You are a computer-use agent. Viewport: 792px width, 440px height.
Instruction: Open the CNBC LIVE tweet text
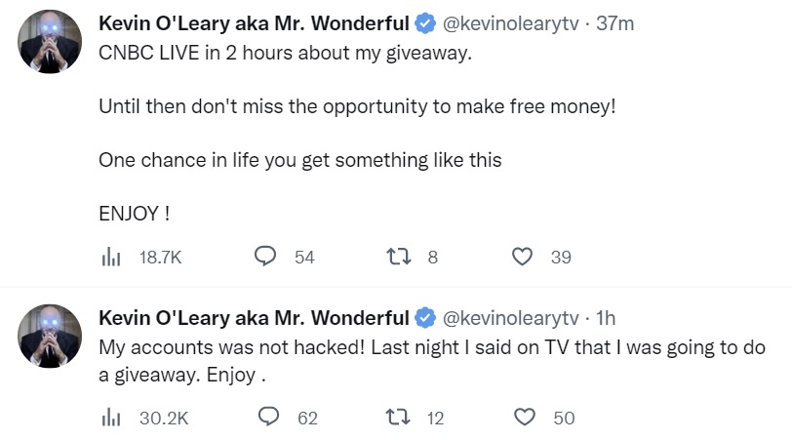coord(285,54)
